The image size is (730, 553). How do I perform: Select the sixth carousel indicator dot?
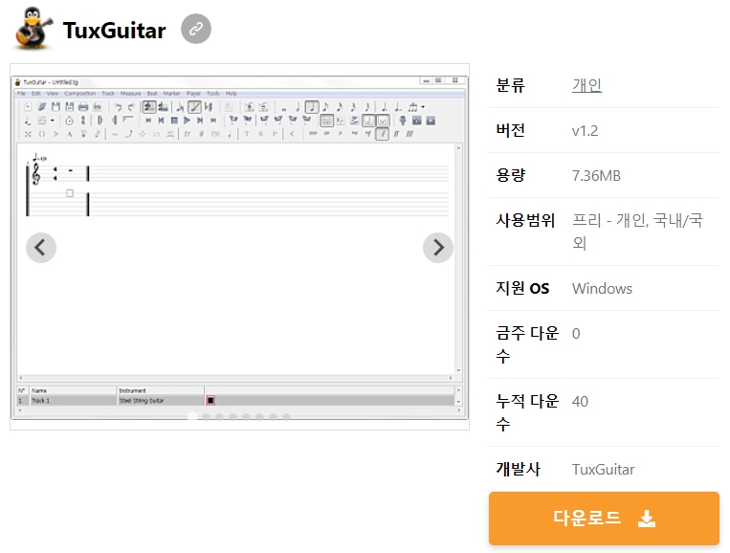click(x=260, y=416)
